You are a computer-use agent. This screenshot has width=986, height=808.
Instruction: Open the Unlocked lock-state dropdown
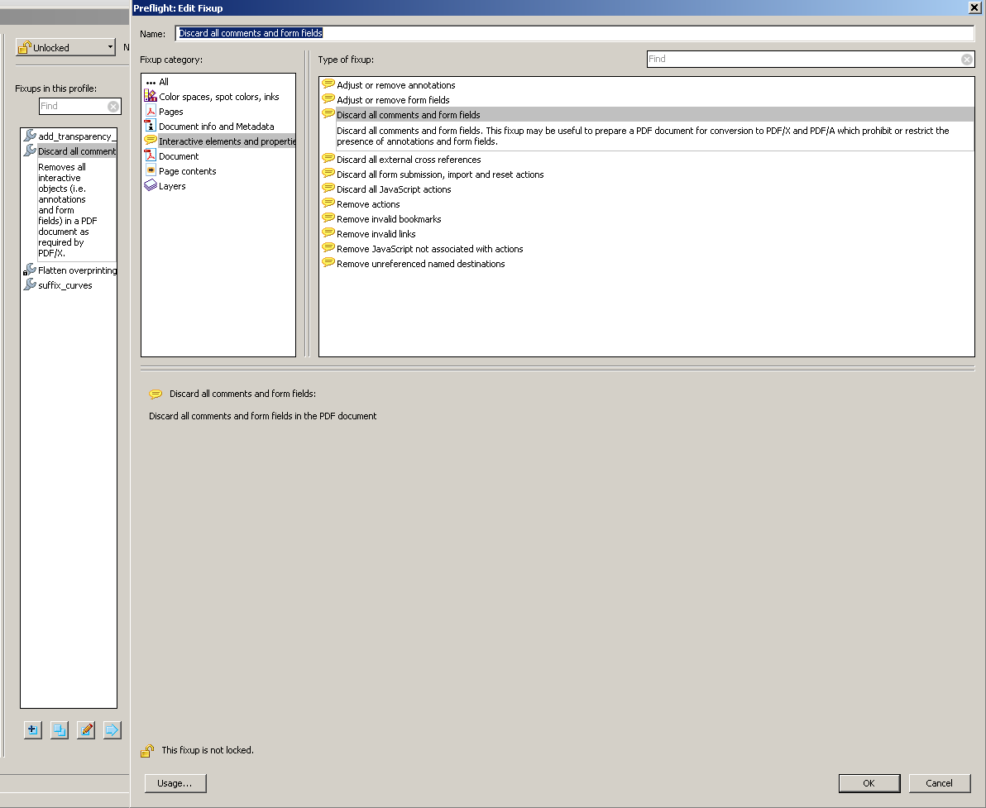tap(65, 47)
